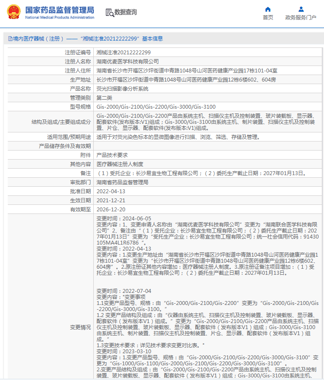Click the document icon before 境内医疗器械
Viewport: 324px width, 380px height.
tap(10, 39)
